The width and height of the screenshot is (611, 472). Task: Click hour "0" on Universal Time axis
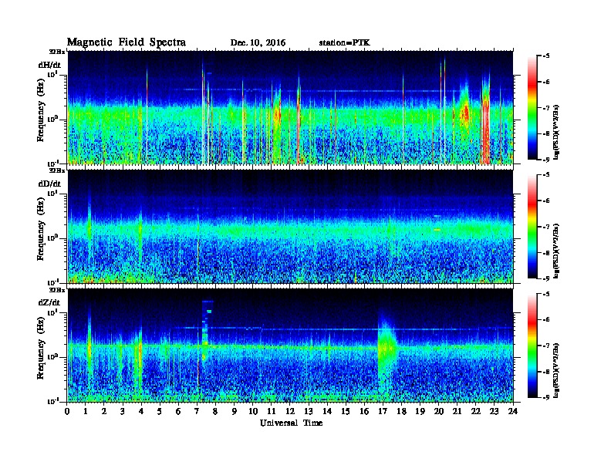pos(67,411)
